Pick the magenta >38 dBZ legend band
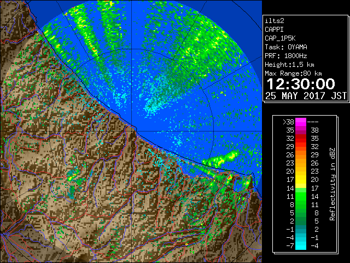The image size is (350, 263). coord(301,122)
